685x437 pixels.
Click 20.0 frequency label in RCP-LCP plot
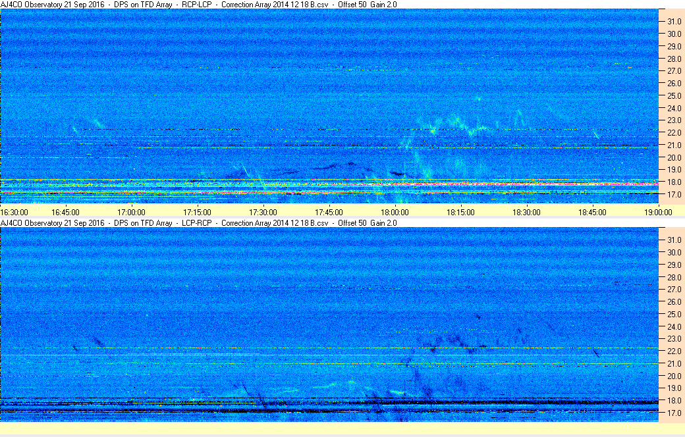(x=674, y=157)
